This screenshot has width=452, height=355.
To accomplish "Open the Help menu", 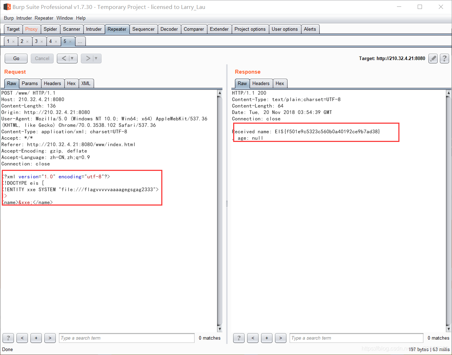I will click(x=81, y=18).
